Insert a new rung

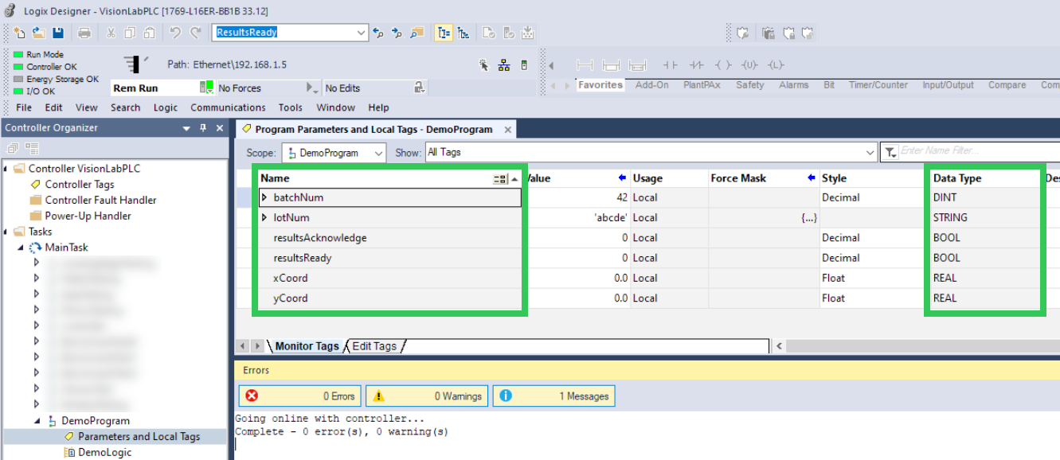586,64
